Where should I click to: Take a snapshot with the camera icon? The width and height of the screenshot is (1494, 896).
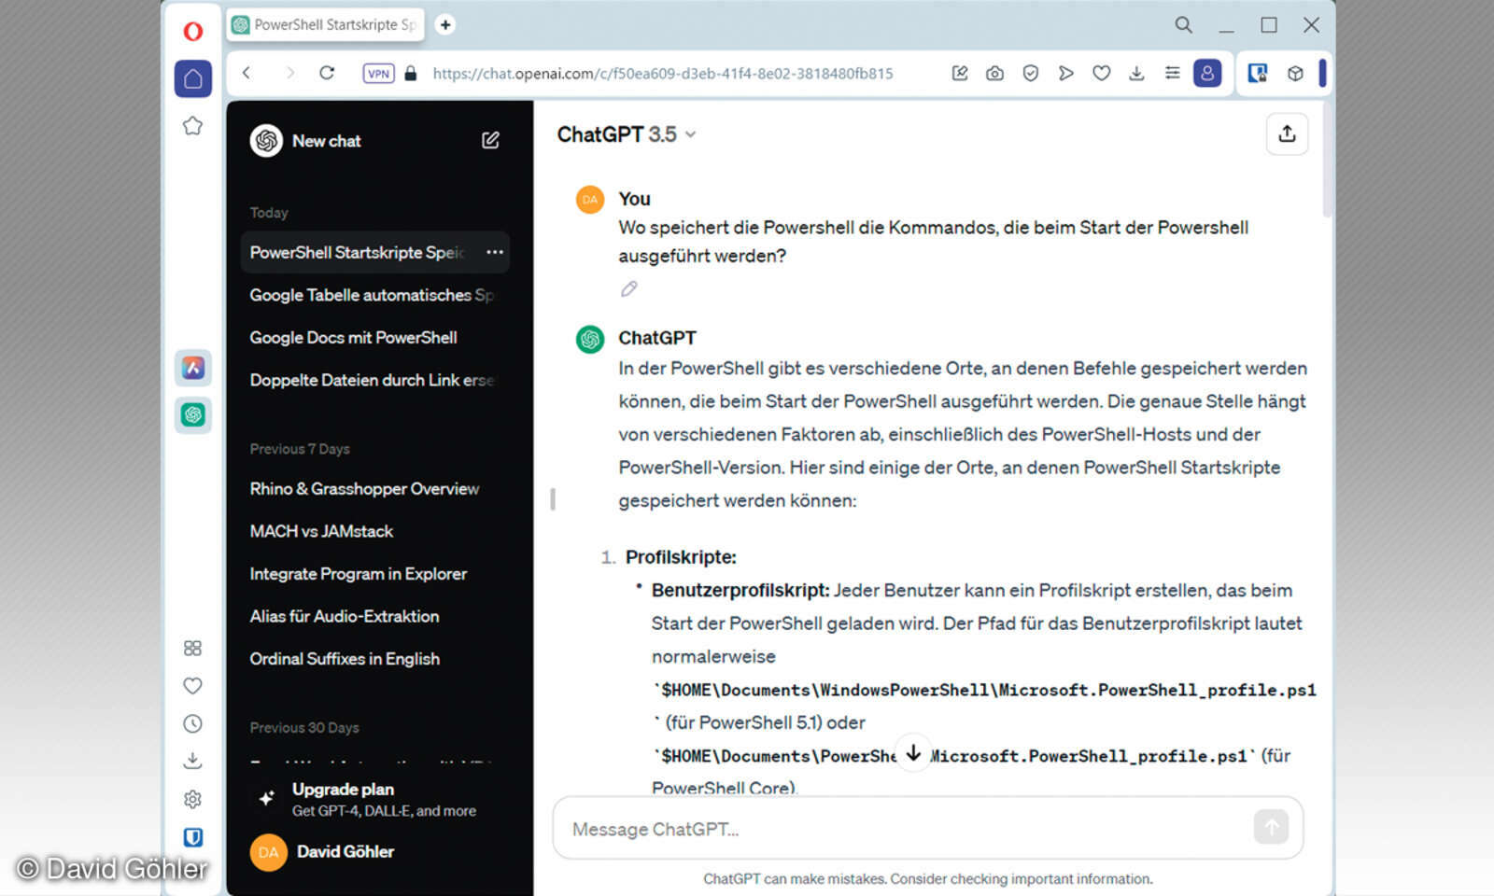[994, 73]
